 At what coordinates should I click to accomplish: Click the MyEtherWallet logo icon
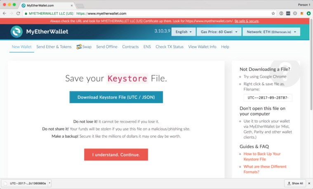pos(16,31)
